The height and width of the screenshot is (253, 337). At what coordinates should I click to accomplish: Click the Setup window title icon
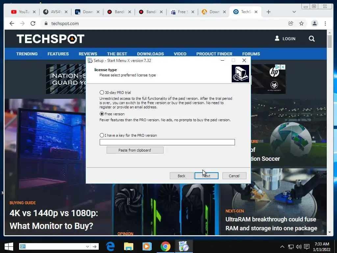(90, 61)
